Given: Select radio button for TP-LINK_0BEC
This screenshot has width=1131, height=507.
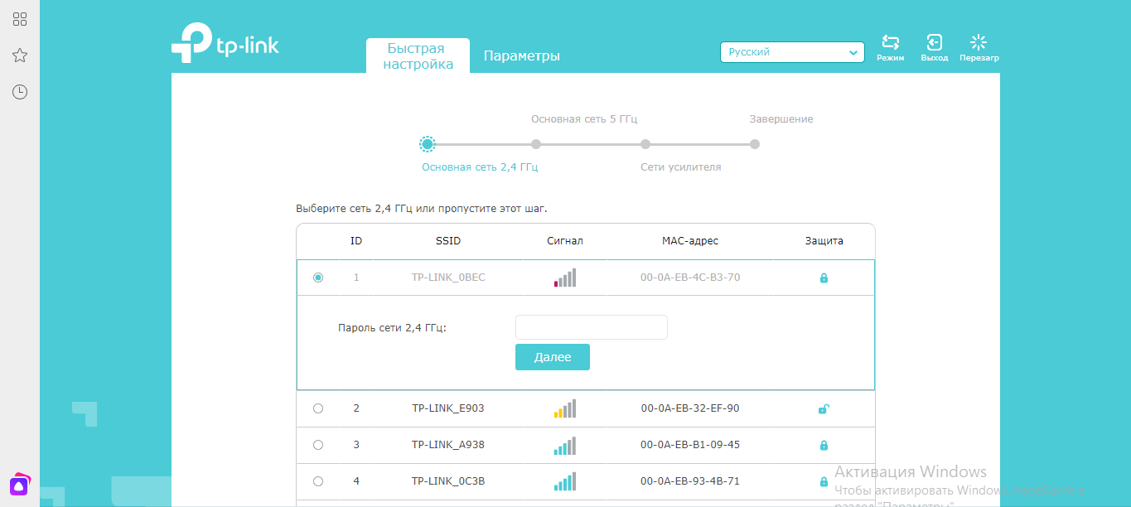Looking at the screenshot, I should [x=318, y=278].
